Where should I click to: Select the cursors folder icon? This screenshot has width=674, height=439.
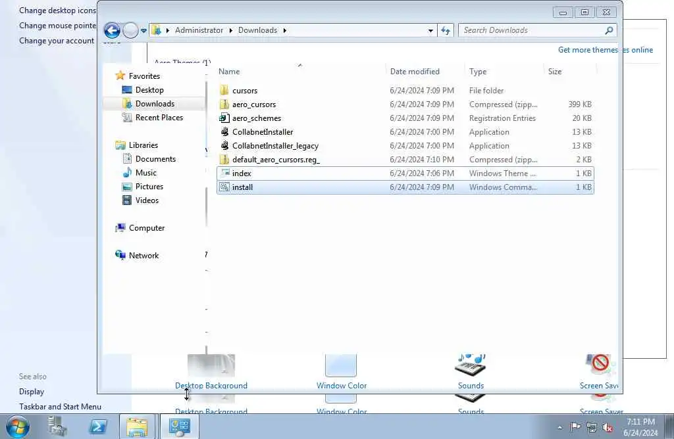[x=224, y=90]
